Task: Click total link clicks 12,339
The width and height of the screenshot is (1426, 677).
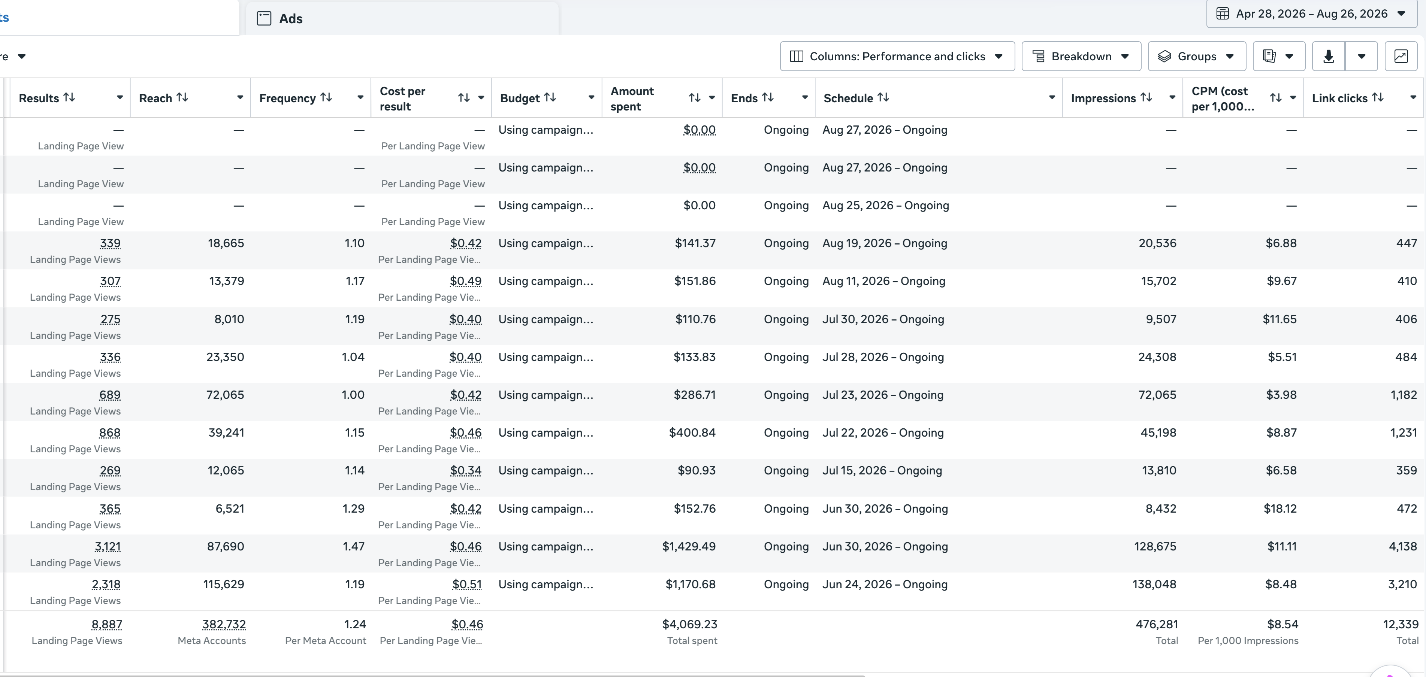Action: pyautogui.click(x=1401, y=625)
